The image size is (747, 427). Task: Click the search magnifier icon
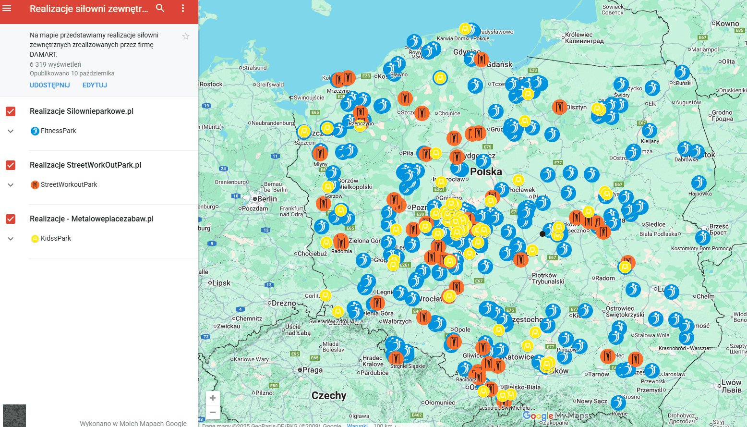(160, 8)
